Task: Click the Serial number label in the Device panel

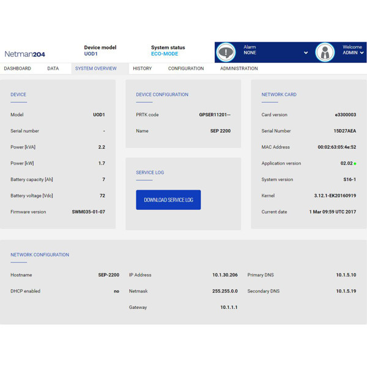Action: [25, 131]
